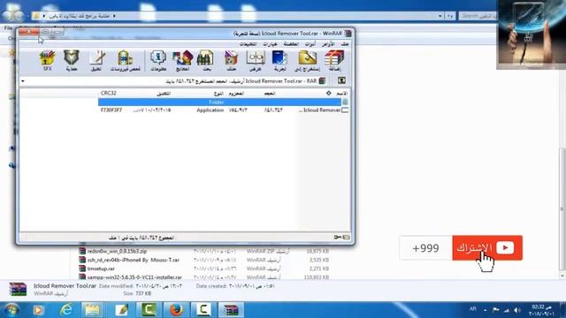Click the Protect shield toolbar icon
Viewport: 566px width, 318px height.
click(72, 61)
